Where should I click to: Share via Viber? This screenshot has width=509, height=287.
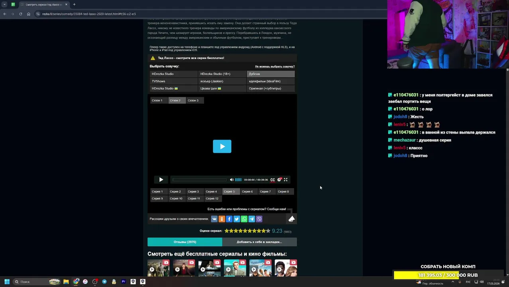(259, 219)
